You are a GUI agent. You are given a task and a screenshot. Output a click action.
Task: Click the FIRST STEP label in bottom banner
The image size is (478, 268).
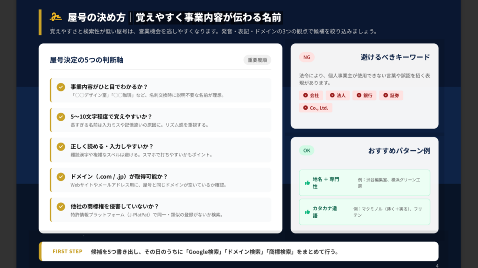click(x=67, y=252)
